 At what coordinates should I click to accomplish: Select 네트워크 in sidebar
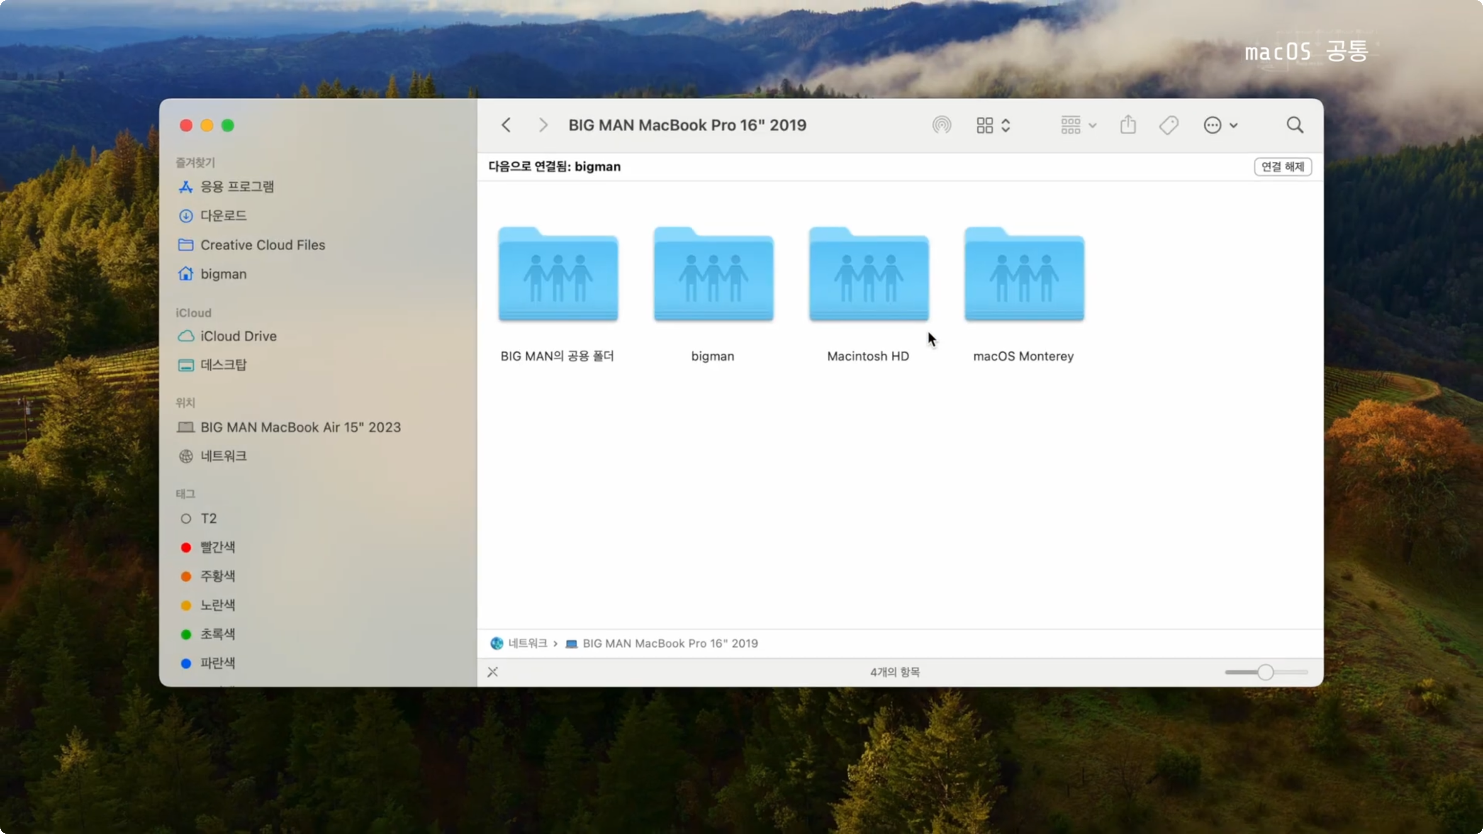coord(223,456)
